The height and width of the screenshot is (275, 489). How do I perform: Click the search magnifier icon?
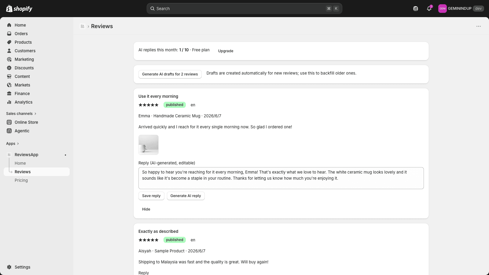click(x=153, y=9)
